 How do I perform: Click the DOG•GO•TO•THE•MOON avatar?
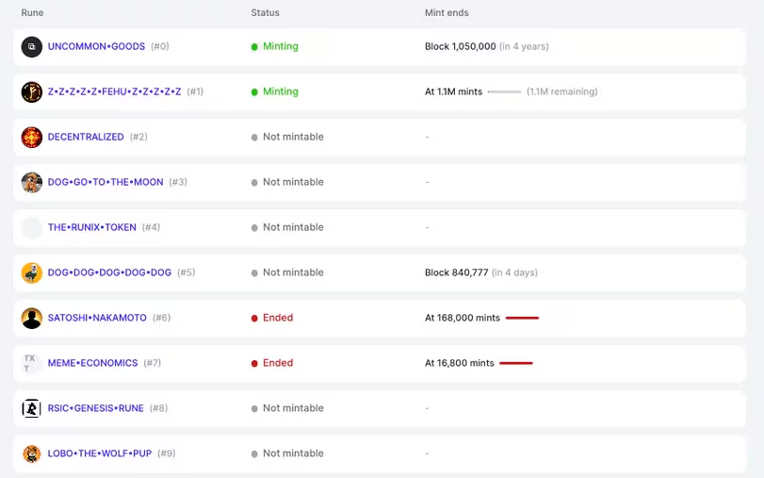point(32,182)
